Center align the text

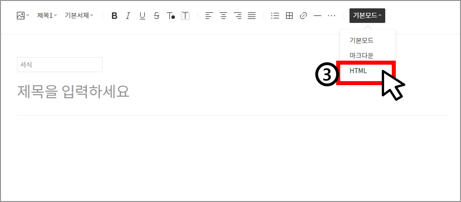(223, 16)
